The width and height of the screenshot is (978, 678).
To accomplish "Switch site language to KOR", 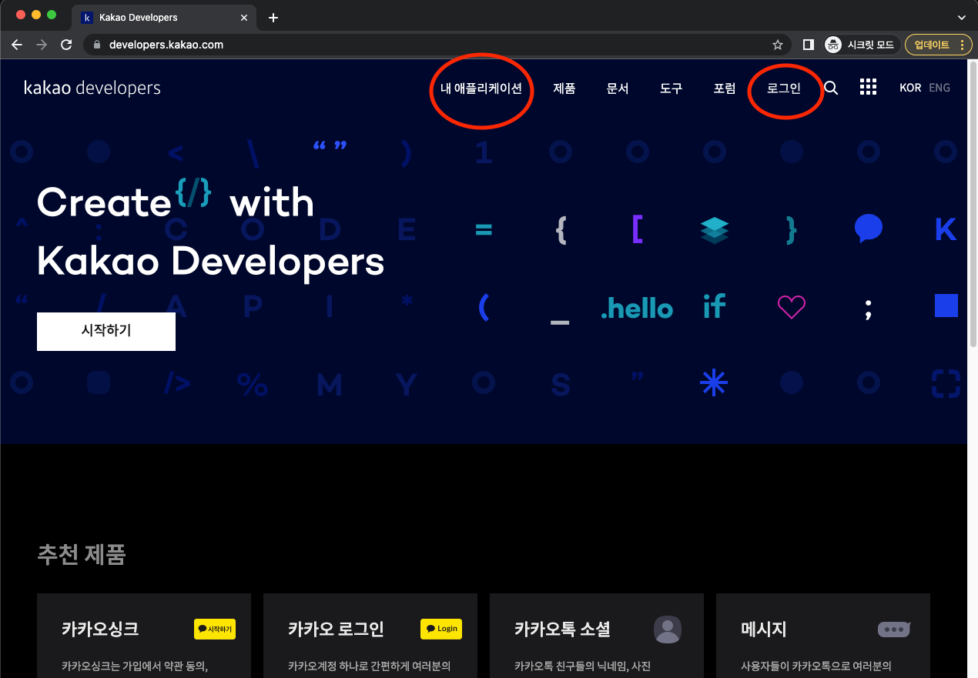I will 910,88.
